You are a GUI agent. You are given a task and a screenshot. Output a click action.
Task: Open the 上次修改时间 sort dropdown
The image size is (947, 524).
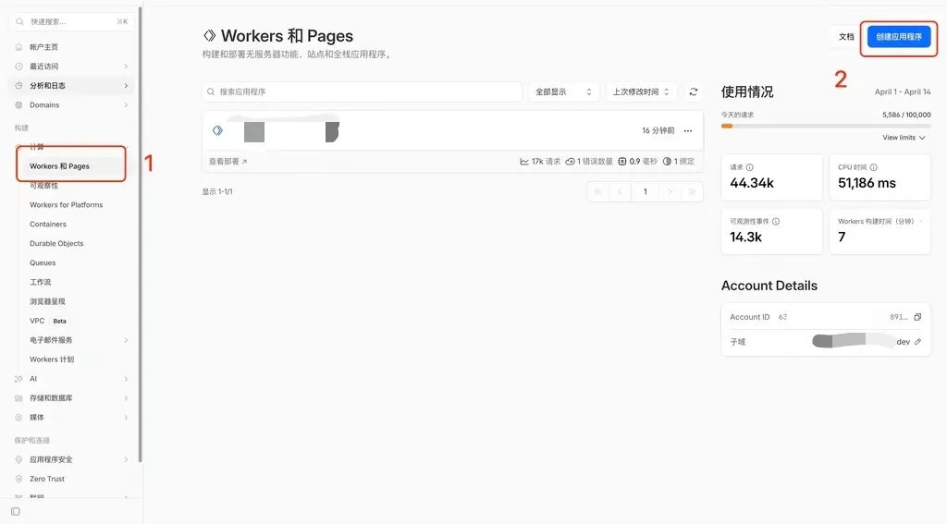[x=641, y=91]
